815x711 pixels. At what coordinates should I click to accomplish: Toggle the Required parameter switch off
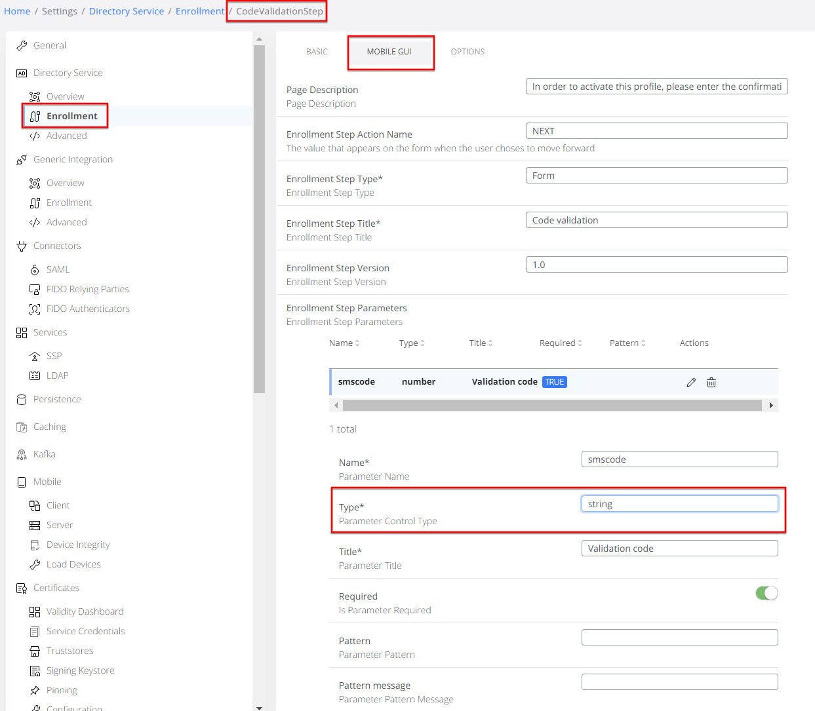766,593
